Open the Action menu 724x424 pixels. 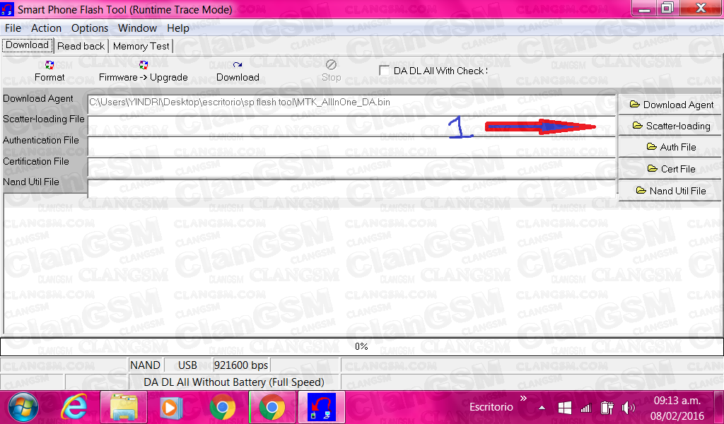pos(46,28)
